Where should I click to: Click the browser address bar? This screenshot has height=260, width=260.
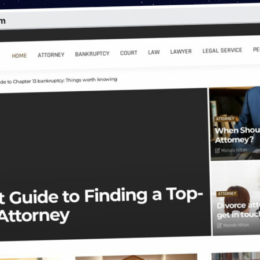pyautogui.click(x=130, y=17)
